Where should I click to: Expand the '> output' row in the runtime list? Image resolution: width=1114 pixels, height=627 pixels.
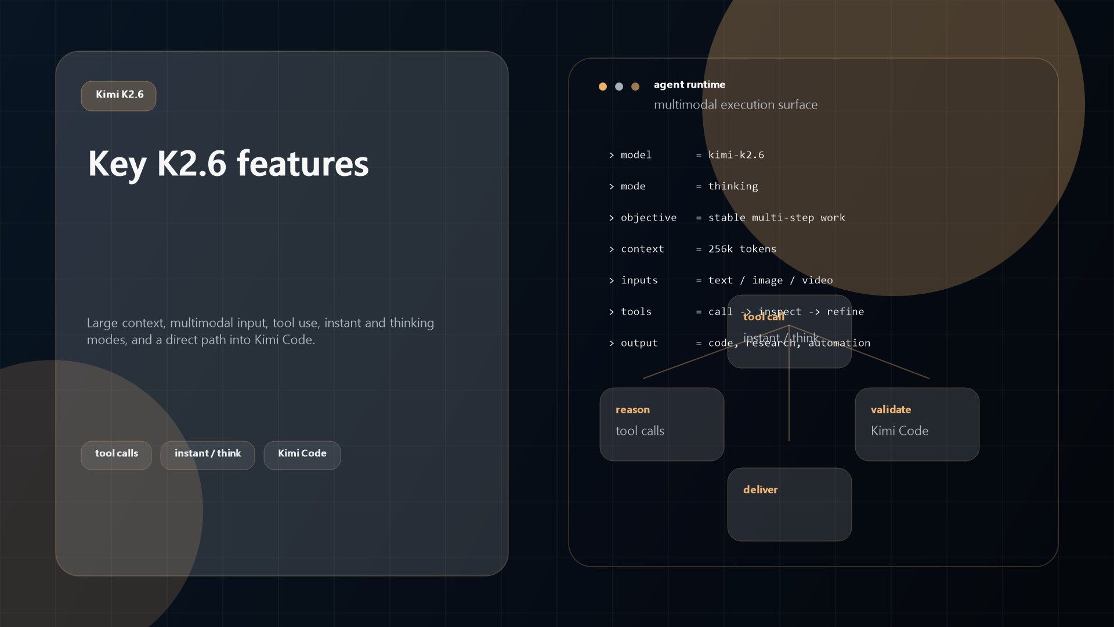740,343
